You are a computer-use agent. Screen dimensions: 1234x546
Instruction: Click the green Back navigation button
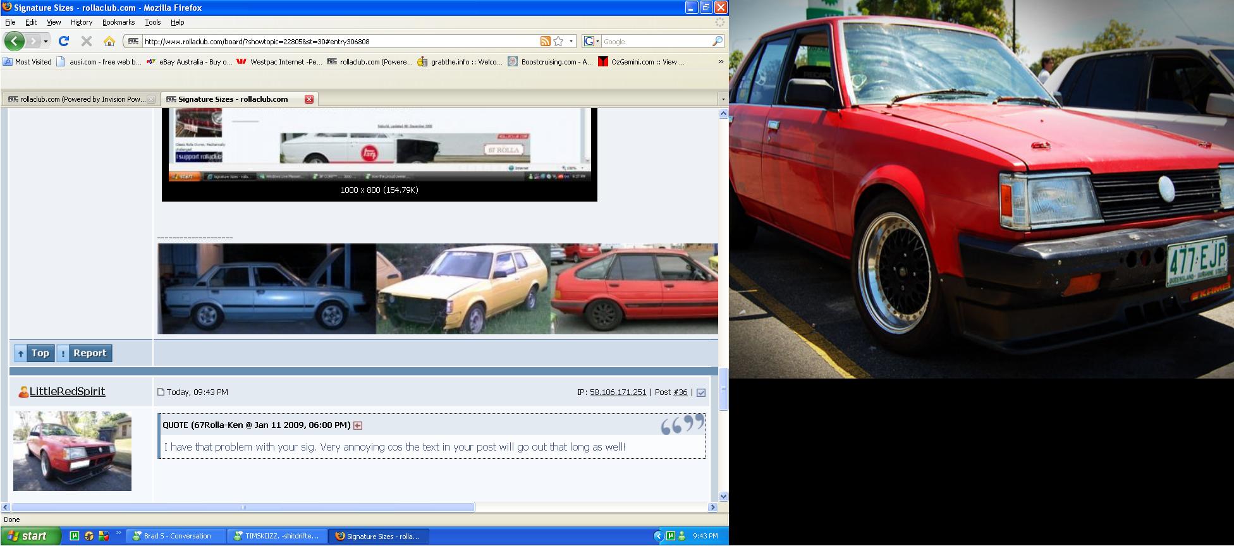pos(15,41)
